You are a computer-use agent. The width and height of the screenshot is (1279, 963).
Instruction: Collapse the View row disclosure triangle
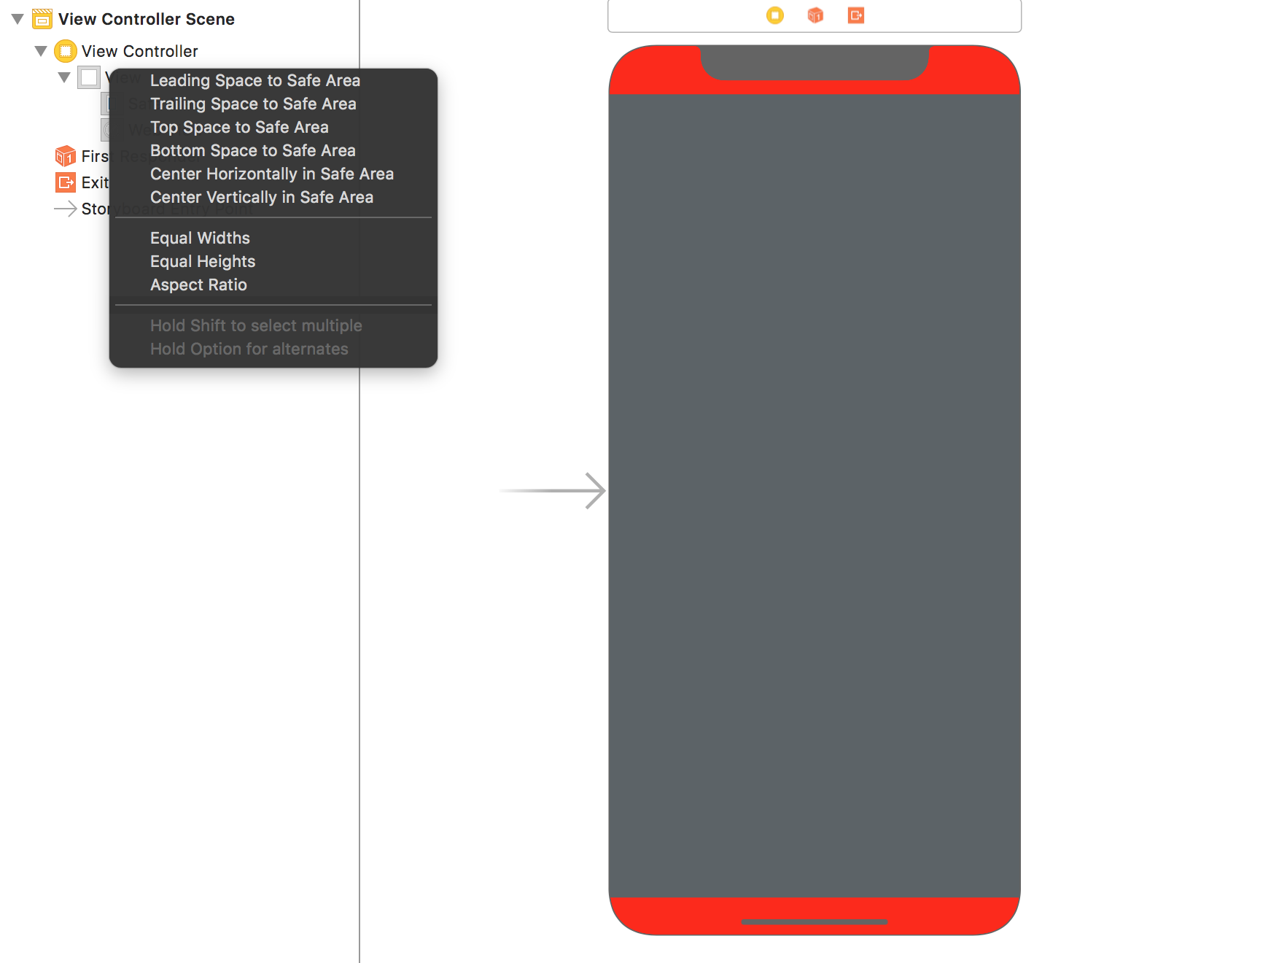pyautogui.click(x=64, y=77)
